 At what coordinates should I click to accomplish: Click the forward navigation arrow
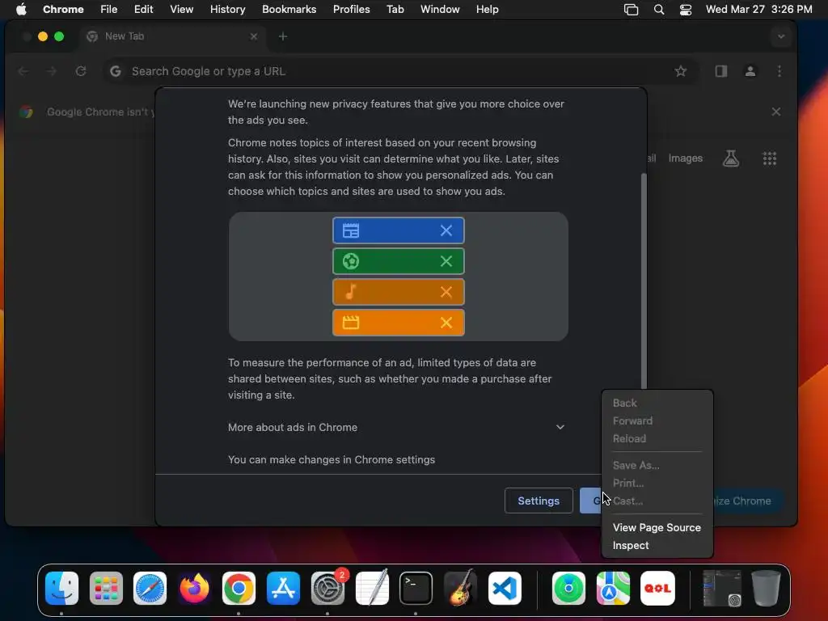pyautogui.click(x=52, y=71)
